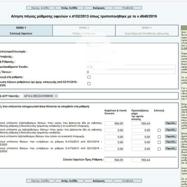Enable the πάγιων ρυθμίσεων 02/11/2019 checkbox
This screenshot has height=187, width=187.
tap(89, 83)
